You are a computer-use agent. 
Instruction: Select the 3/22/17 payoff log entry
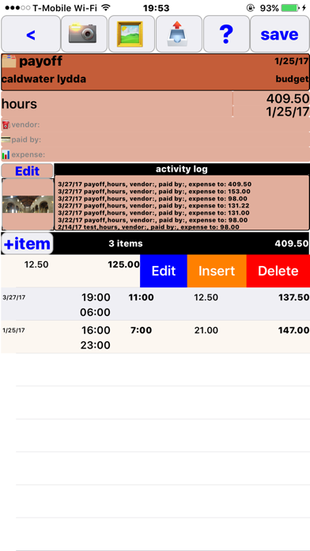(153, 220)
